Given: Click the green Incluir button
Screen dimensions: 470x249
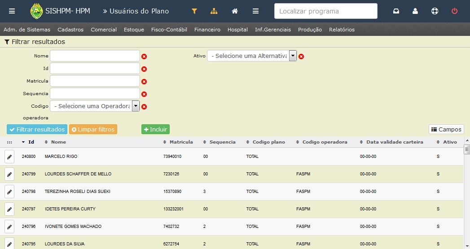Looking at the screenshot, I should 156,130.
